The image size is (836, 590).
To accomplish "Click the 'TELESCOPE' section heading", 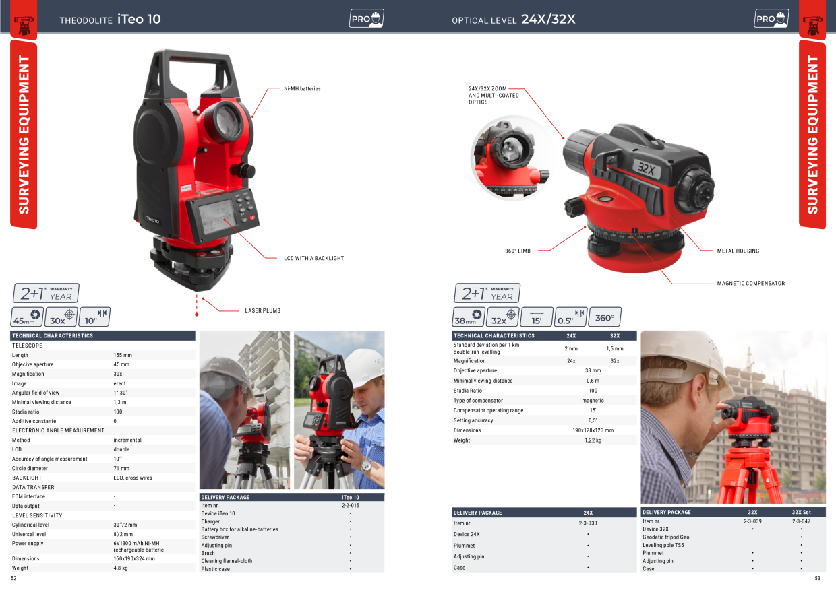I will click(27, 346).
